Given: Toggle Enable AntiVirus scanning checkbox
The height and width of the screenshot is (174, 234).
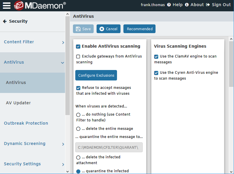Looking at the screenshot, I should (78, 46).
